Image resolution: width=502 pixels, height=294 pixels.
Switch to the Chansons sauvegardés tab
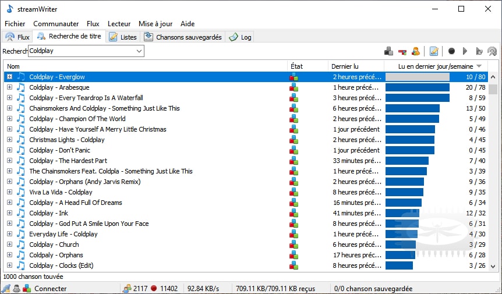point(183,37)
